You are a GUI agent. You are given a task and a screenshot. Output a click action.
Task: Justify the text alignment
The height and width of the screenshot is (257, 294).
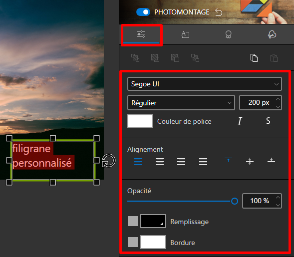[x=203, y=161]
